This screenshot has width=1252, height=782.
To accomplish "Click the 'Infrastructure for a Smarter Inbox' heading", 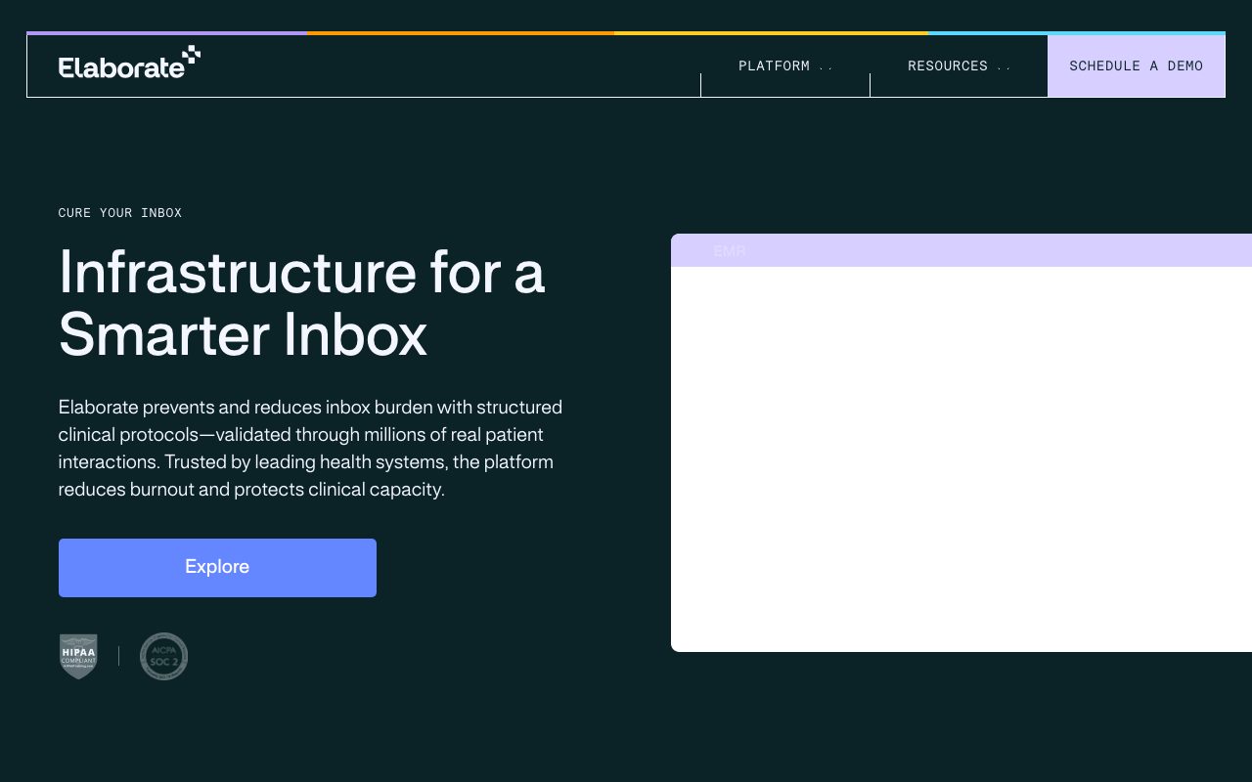I will [x=301, y=303].
